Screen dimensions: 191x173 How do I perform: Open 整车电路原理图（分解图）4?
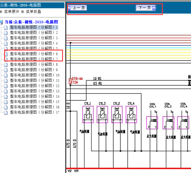point(34,43)
